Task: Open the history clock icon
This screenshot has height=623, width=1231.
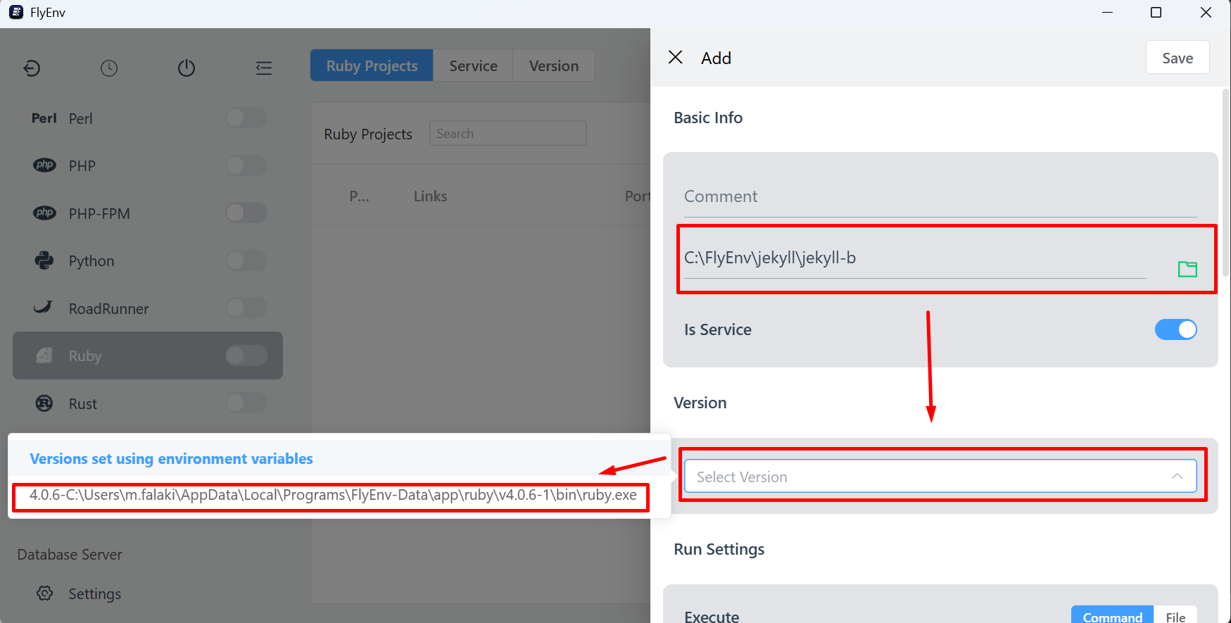Action: point(109,68)
